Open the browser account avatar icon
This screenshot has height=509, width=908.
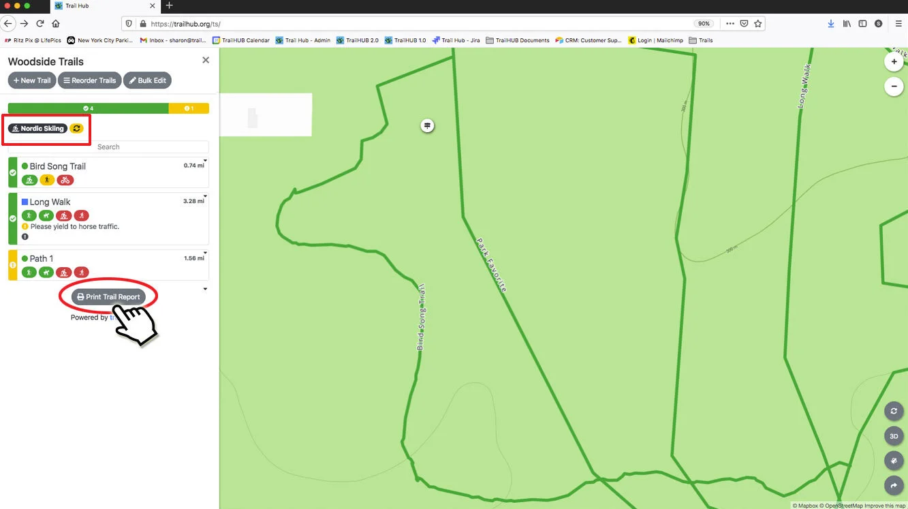[x=879, y=23]
